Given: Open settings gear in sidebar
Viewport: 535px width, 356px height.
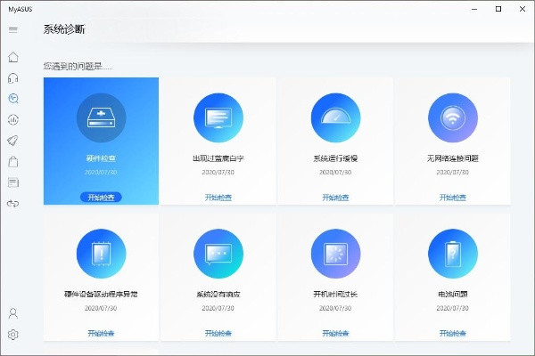Looking at the screenshot, I should tap(13, 335).
